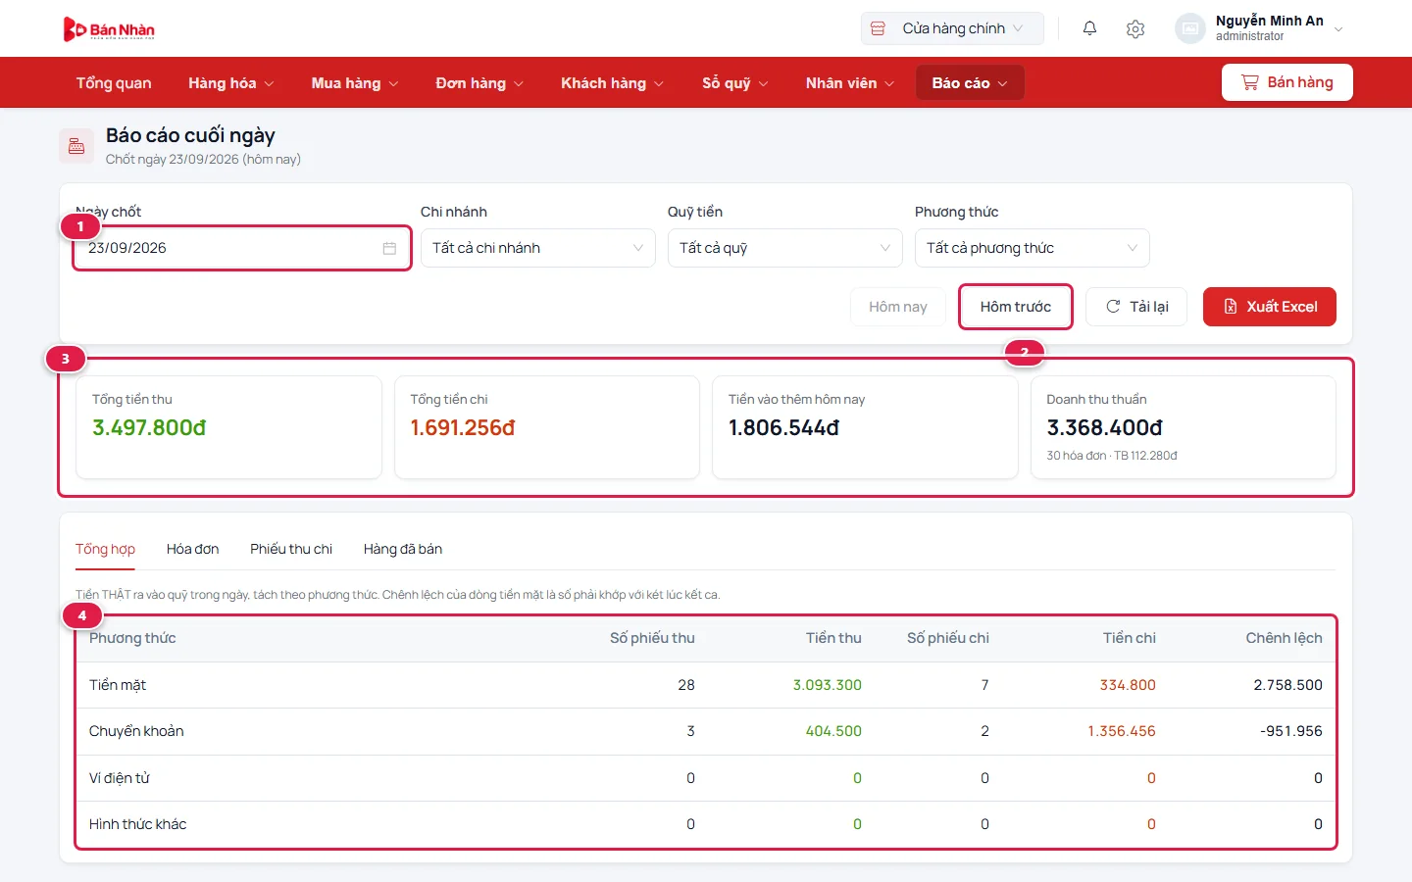
Task: Click the Tải lại reload button
Action: click(x=1136, y=307)
